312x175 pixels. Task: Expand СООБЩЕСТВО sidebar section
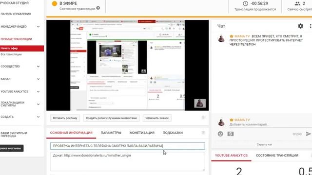(x=38, y=67)
